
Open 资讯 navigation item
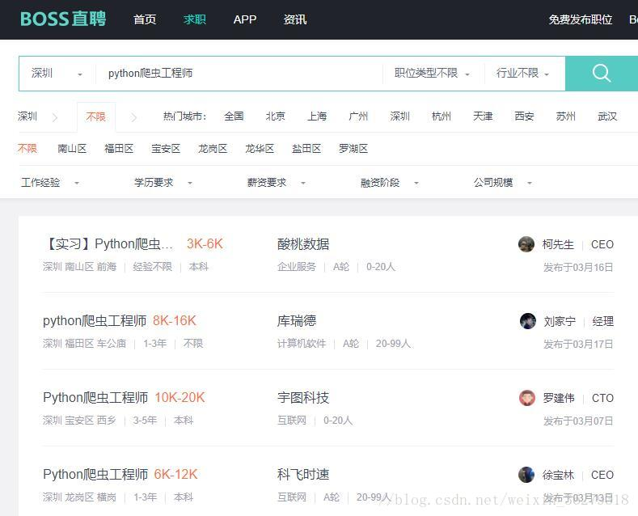click(295, 19)
